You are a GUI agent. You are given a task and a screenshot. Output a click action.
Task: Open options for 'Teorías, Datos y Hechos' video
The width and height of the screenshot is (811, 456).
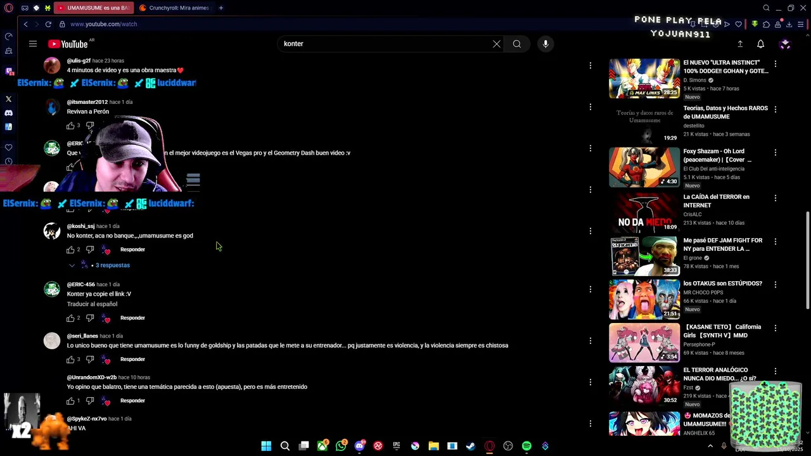tap(775, 110)
